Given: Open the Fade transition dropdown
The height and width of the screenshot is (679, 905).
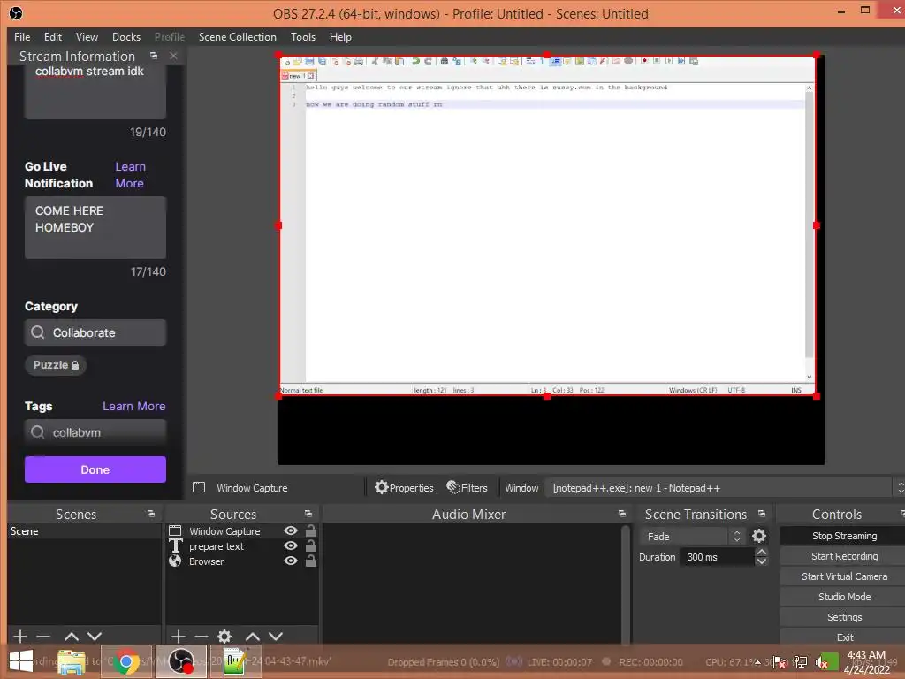Looking at the screenshot, I should pos(693,537).
